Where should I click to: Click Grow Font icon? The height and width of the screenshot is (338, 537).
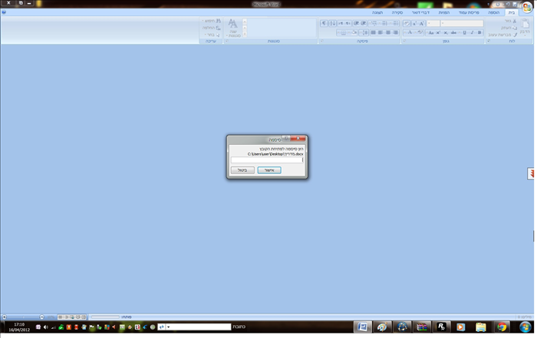422,23
